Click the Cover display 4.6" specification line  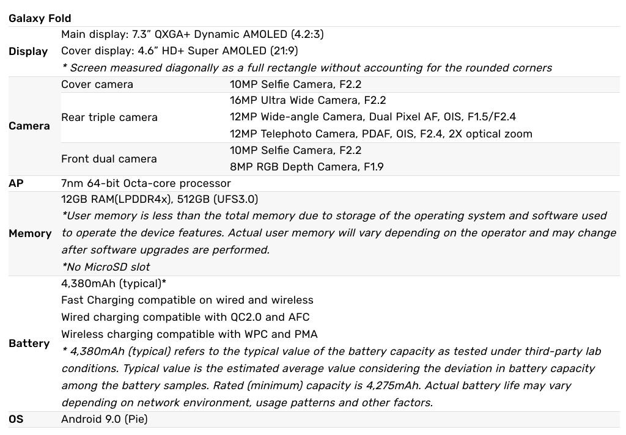pos(179,51)
